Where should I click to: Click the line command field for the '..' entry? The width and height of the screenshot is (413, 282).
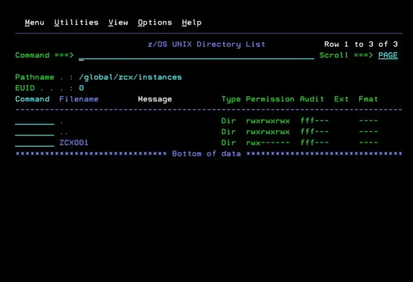pyautogui.click(x=35, y=131)
